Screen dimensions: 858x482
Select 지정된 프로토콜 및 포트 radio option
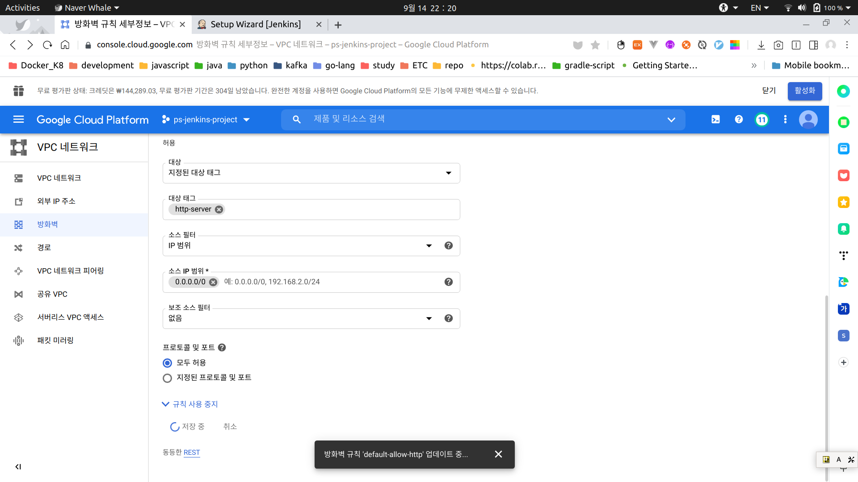168,378
